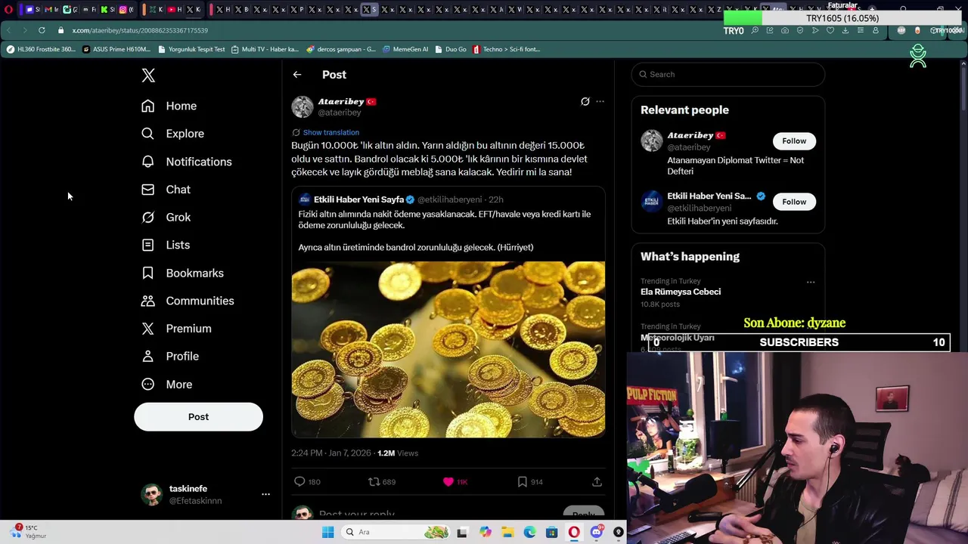This screenshot has height=544, width=968.
Task: Click the address bar URL
Action: (140, 30)
